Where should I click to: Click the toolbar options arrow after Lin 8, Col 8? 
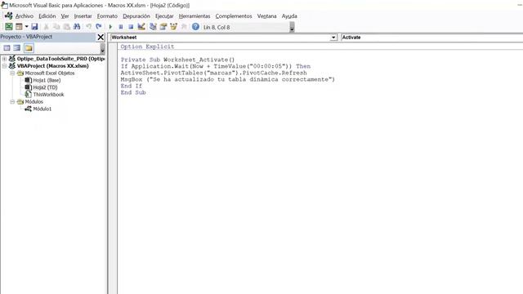[292, 27]
